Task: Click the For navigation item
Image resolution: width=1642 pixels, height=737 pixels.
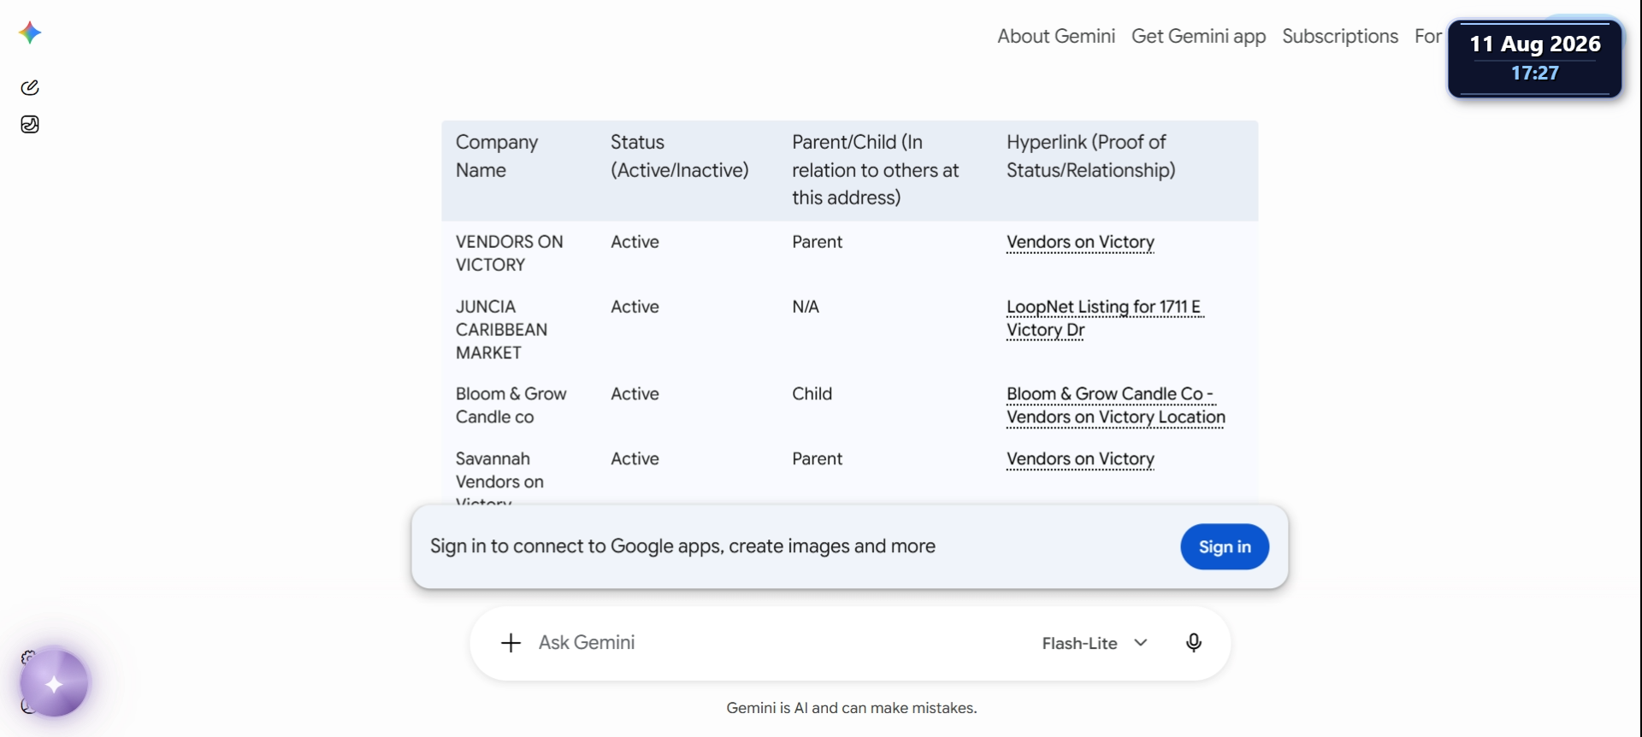Action: point(1427,36)
